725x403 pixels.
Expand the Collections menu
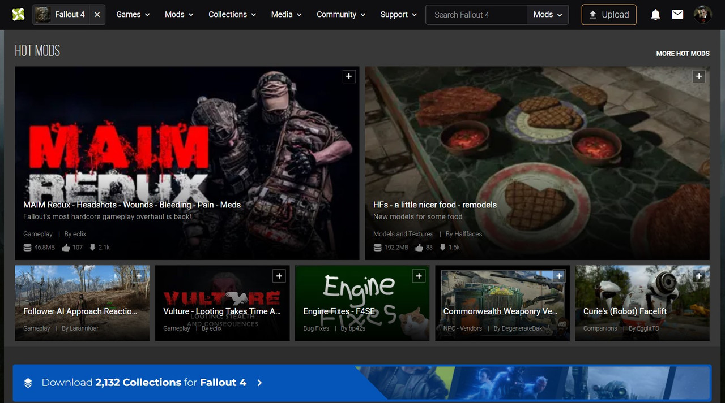click(232, 15)
